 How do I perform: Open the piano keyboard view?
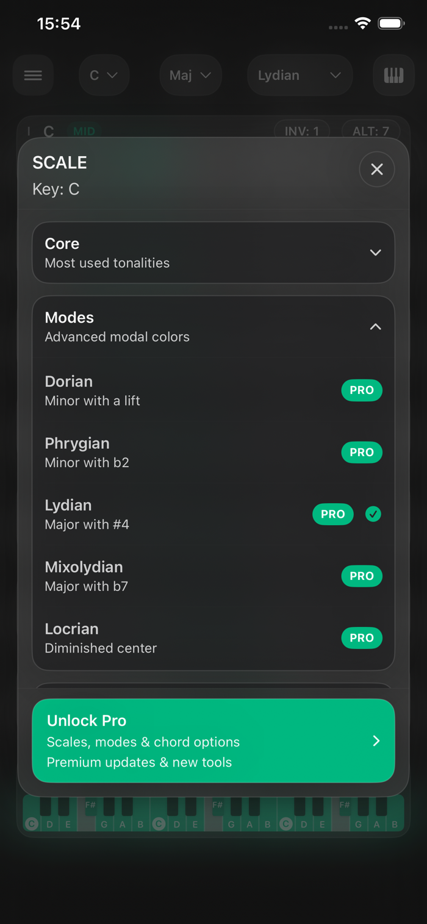[393, 75]
